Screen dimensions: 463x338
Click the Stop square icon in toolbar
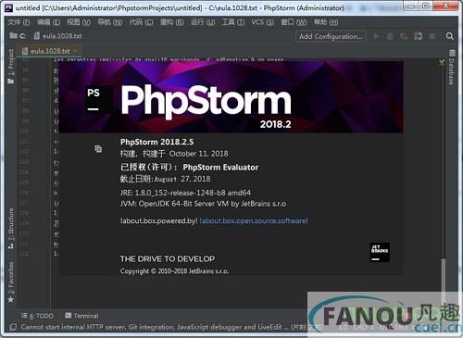click(x=432, y=36)
